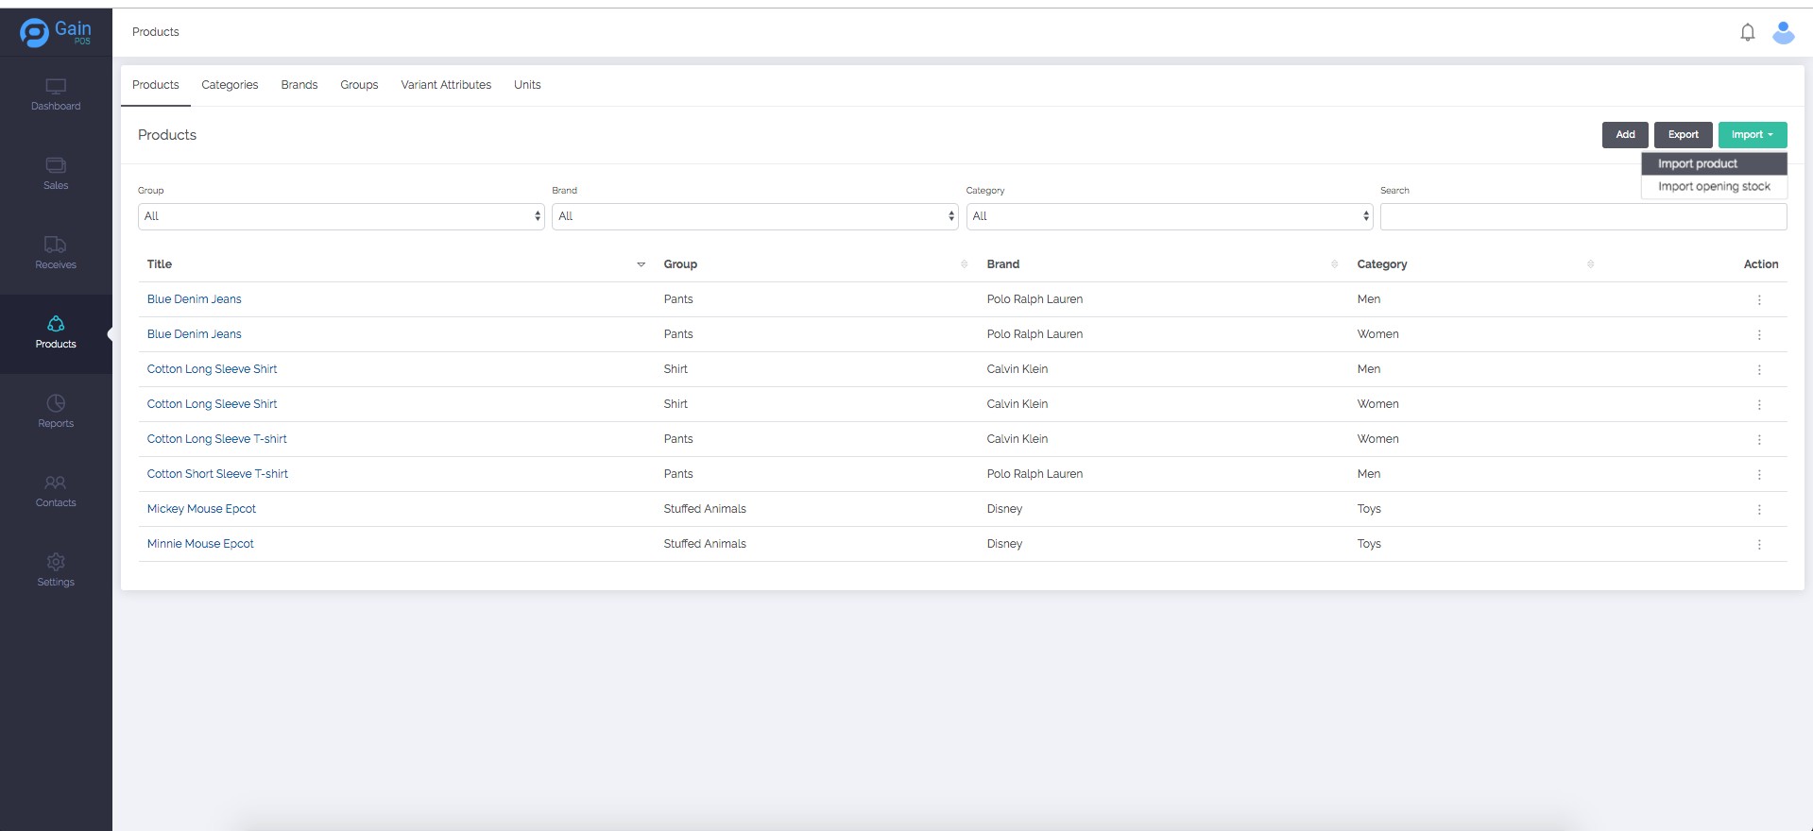Open Reports from the sidebar
The height and width of the screenshot is (831, 1813).
click(56, 404)
